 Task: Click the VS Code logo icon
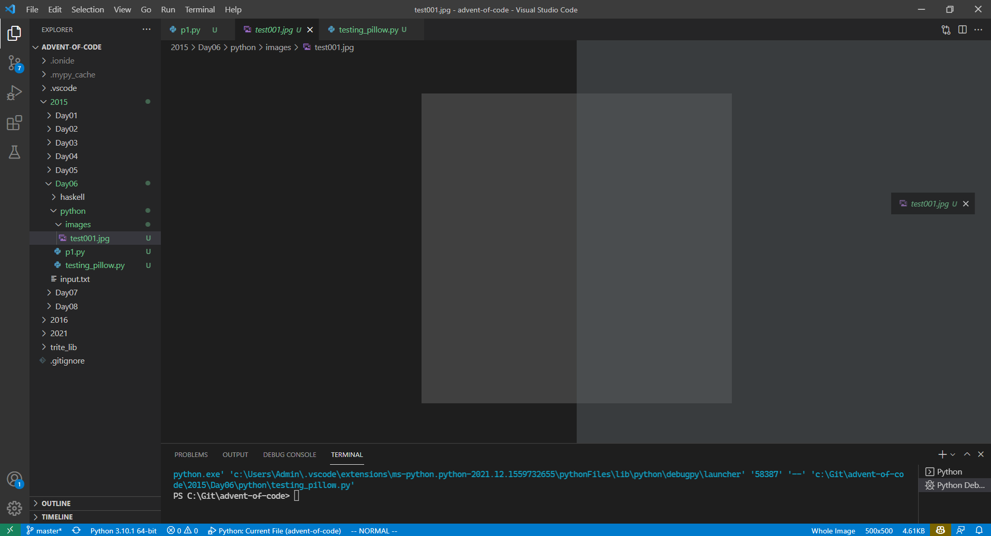point(10,9)
